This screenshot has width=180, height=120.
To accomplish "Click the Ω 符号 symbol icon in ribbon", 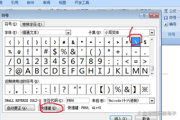I will pos(166,18).
